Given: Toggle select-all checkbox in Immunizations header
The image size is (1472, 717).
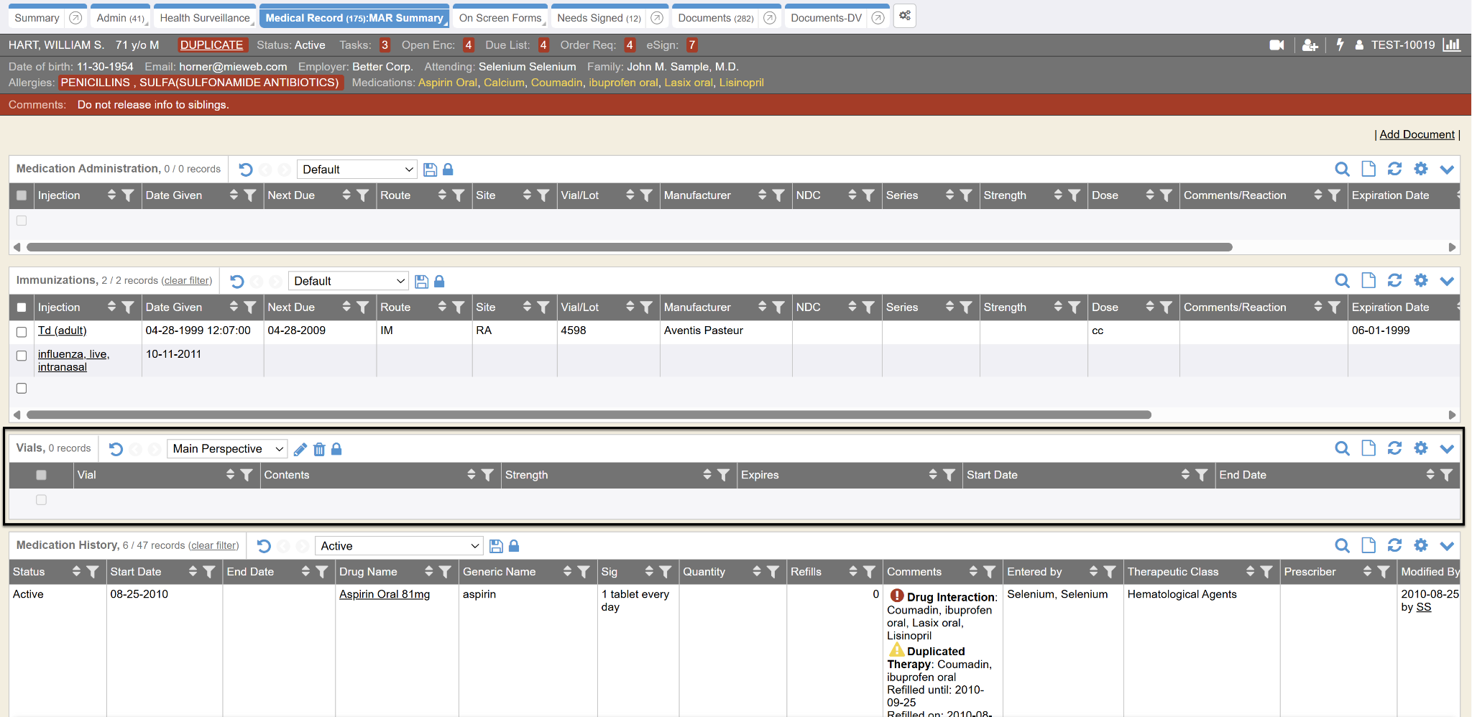Looking at the screenshot, I should [22, 307].
